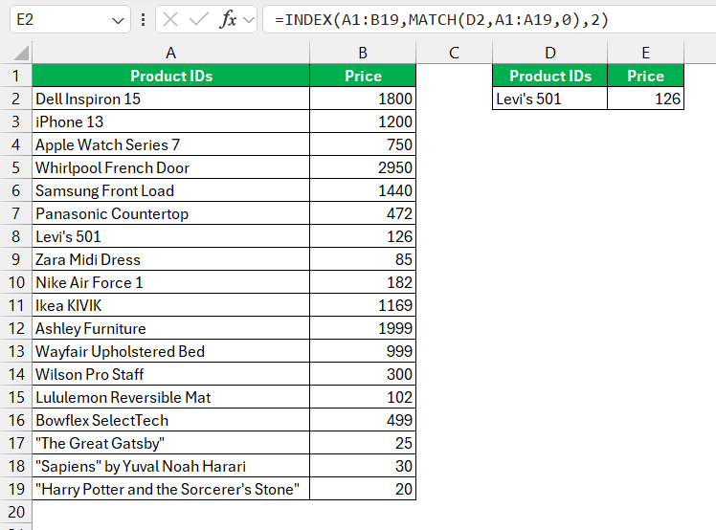Open Insert Function fx button
716x530 pixels.
(x=228, y=20)
